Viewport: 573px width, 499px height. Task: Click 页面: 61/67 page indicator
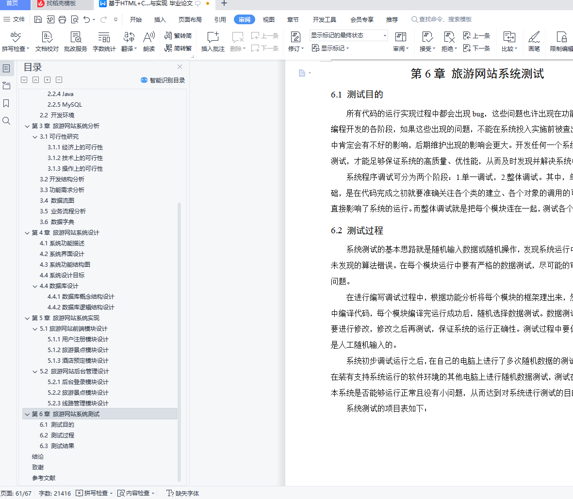pyautogui.click(x=16, y=493)
